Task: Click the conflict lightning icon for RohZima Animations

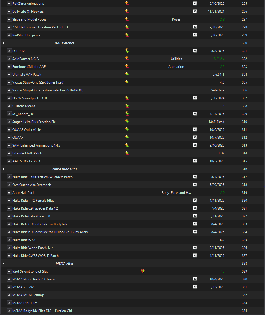Action: pyautogui.click(x=127, y=3)
